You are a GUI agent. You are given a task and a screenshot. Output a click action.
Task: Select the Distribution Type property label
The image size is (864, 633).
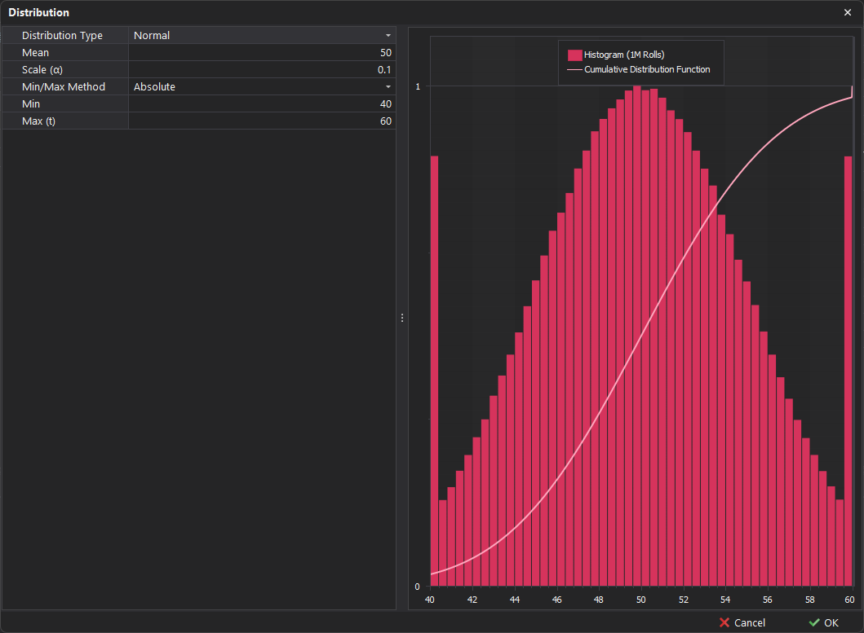click(x=62, y=36)
